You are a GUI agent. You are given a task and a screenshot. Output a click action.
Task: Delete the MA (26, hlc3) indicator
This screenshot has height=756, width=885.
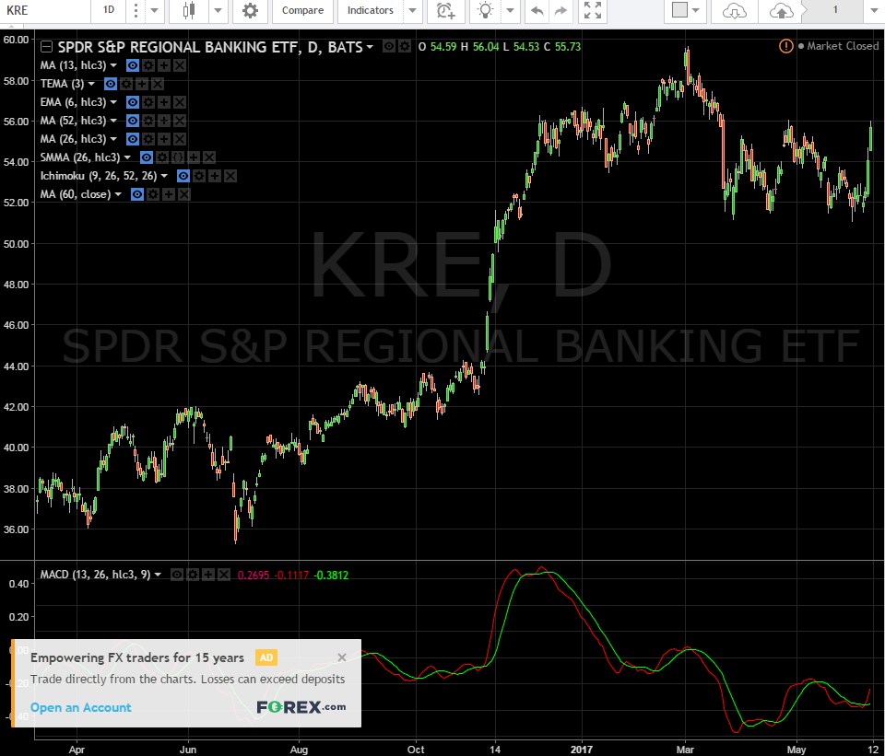point(180,139)
